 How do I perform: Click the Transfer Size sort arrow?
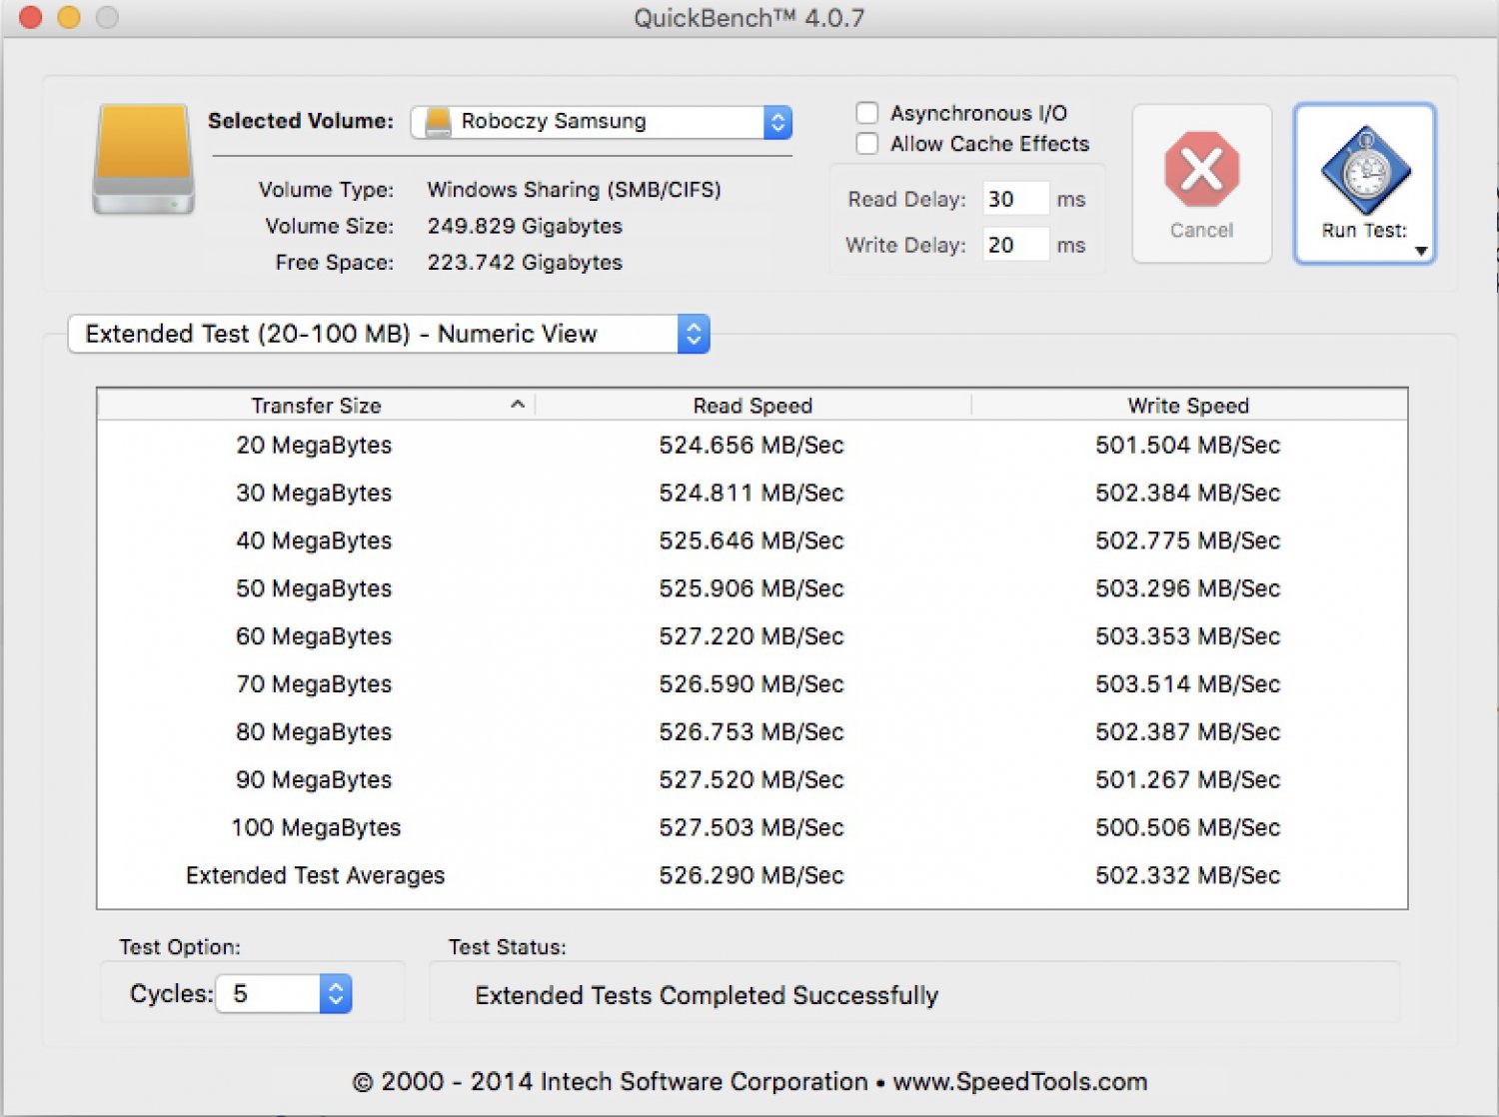tap(517, 404)
